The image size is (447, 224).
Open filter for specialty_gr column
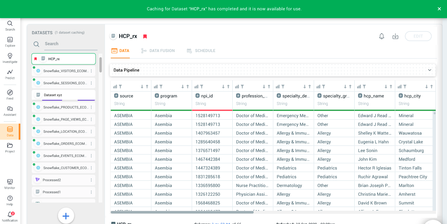324,87
